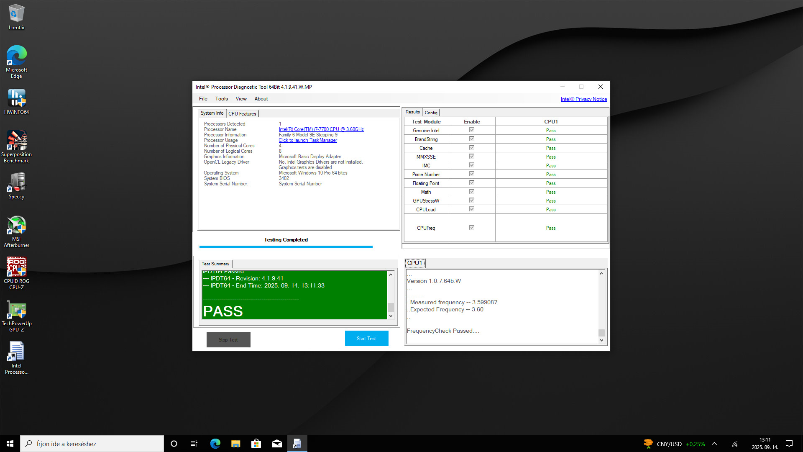
Task: Toggle the Genuine Intel enable checkbox
Action: [471, 130]
